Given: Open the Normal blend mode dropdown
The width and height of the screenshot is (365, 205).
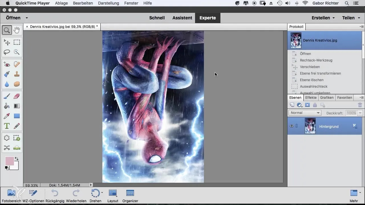Looking at the screenshot, I should (305, 113).
